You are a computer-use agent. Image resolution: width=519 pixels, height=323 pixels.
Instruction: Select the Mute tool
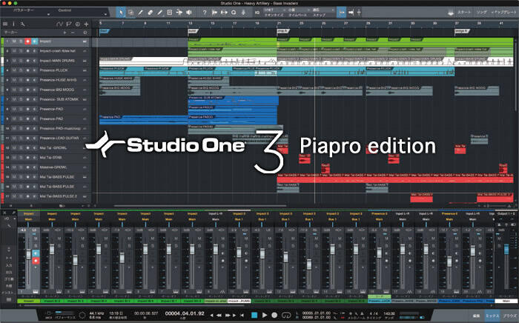[x=170, y=13]
